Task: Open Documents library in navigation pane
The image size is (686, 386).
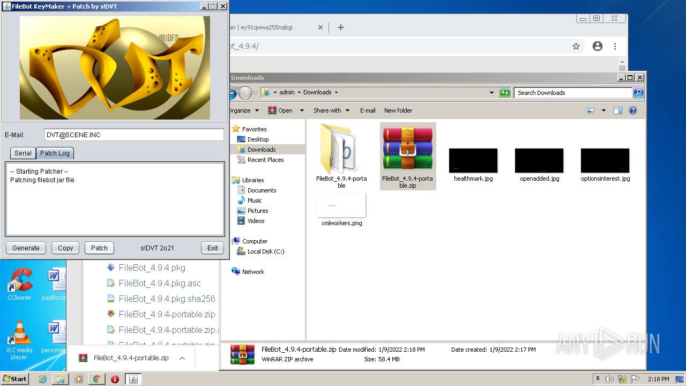Action: point(262,190)
